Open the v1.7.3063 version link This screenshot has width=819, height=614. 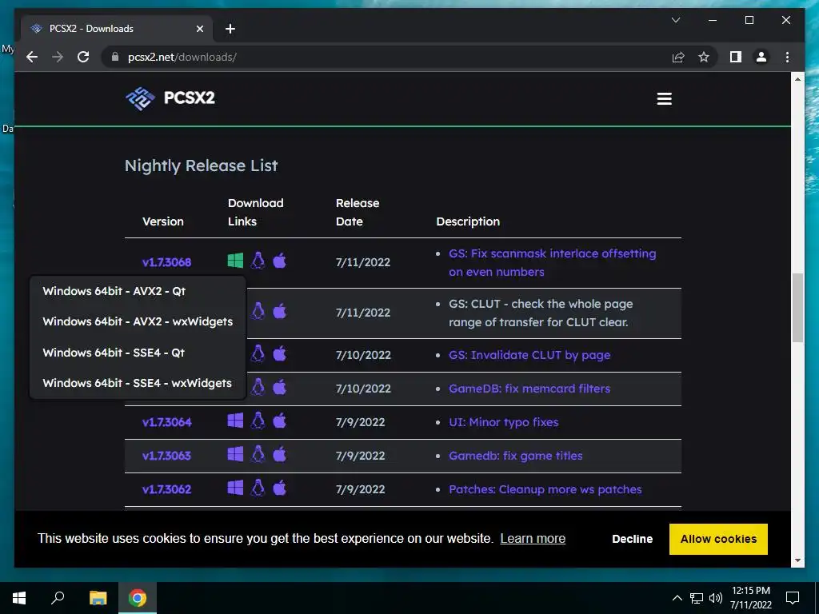click(166, 456)
